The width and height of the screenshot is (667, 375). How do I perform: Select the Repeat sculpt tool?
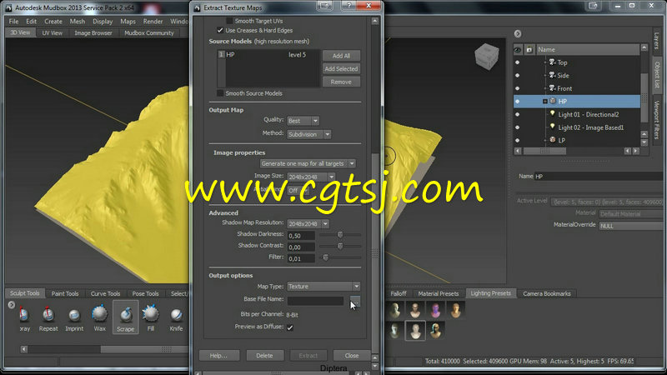point(48,317)
